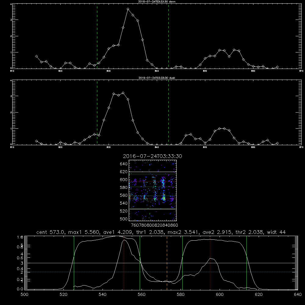Click y-axis label 4 on dawn plot
The image size is (305, 305).
point(11,4)
